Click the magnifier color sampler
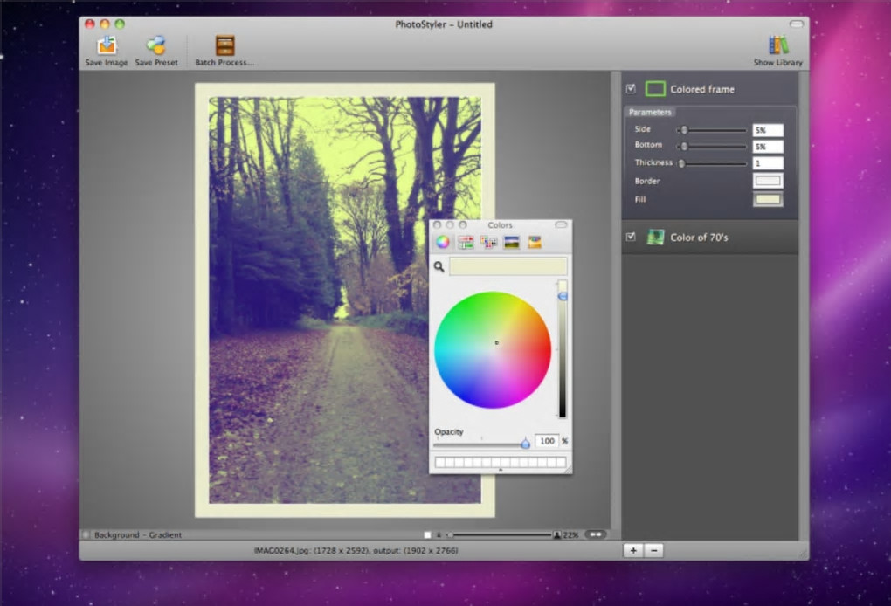891x606 pixels. pyautogui.click(x=439, y=266)
